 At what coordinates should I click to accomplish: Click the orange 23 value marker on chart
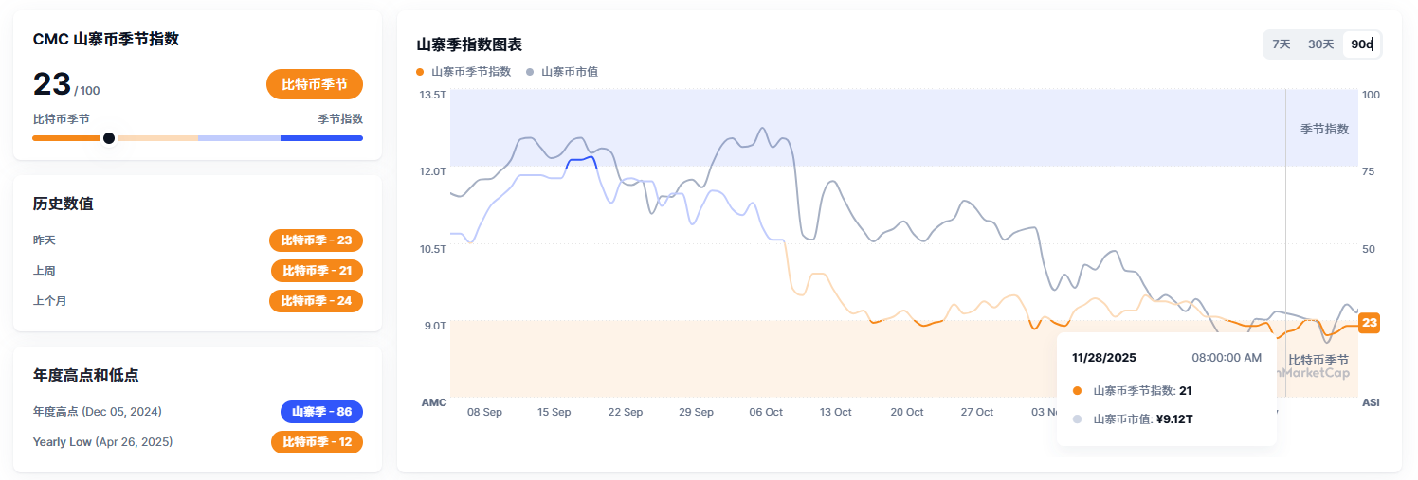point(1368,323)
